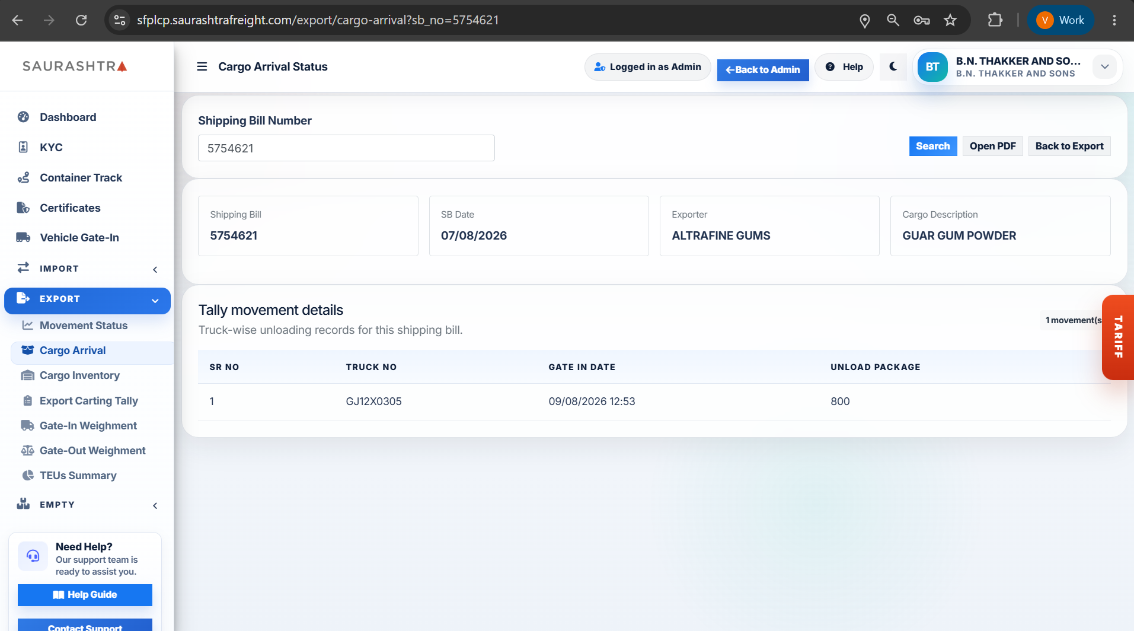
Task: Focus the Shipping Bill Number input field
Action: click(346, 148)
